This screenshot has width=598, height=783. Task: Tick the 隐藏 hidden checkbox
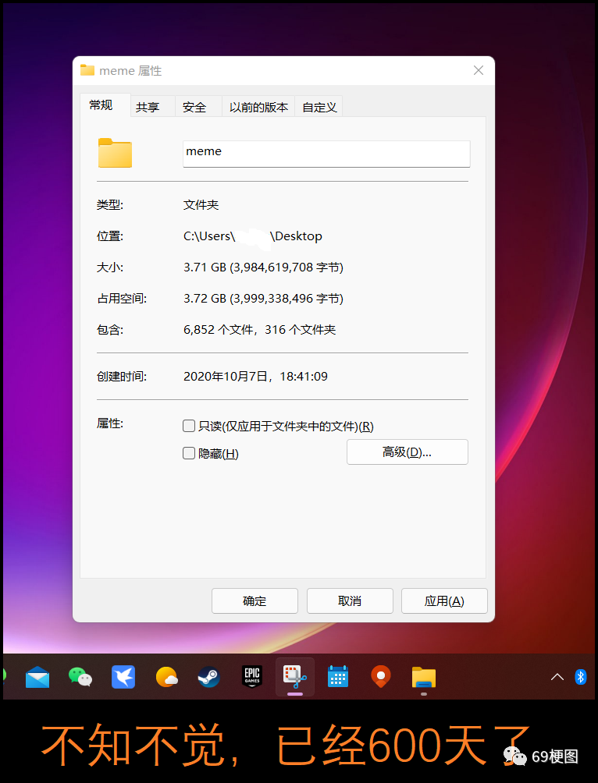188,453
